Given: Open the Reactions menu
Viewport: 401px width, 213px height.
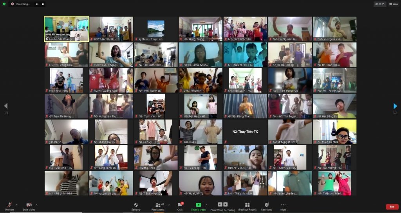Looking at the screenshot, I should click(266, 207).
